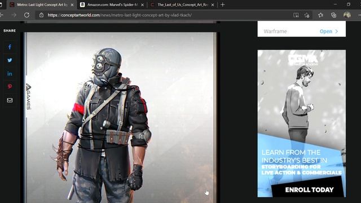The width and height of the screenshot is (361, 203).
Task: Reload the page using the refresh icon
Action: (27, 15)
